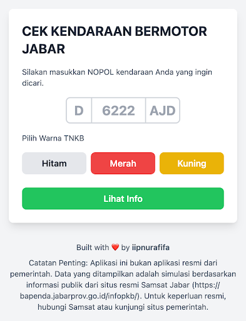Viewport: 246px width, 321px height.
Task: Focus the region code field showing D
Action: pyautogui.click(x=79, y=110)
